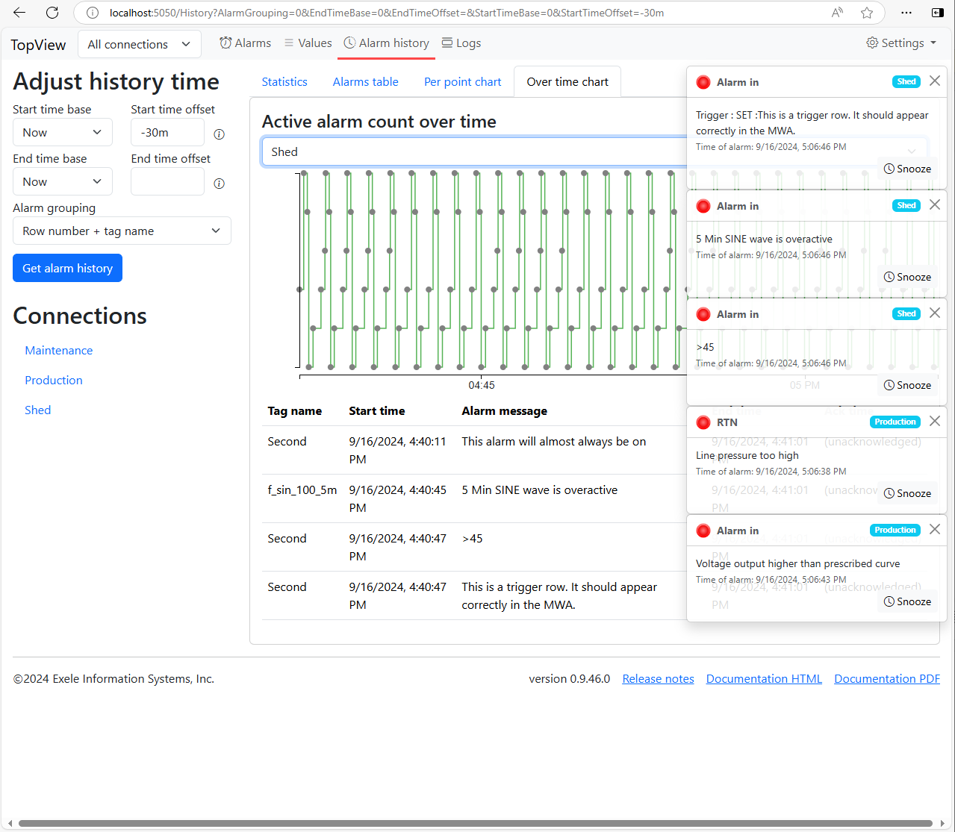
Task: Add this page to favorites
Action: [867, 13]
